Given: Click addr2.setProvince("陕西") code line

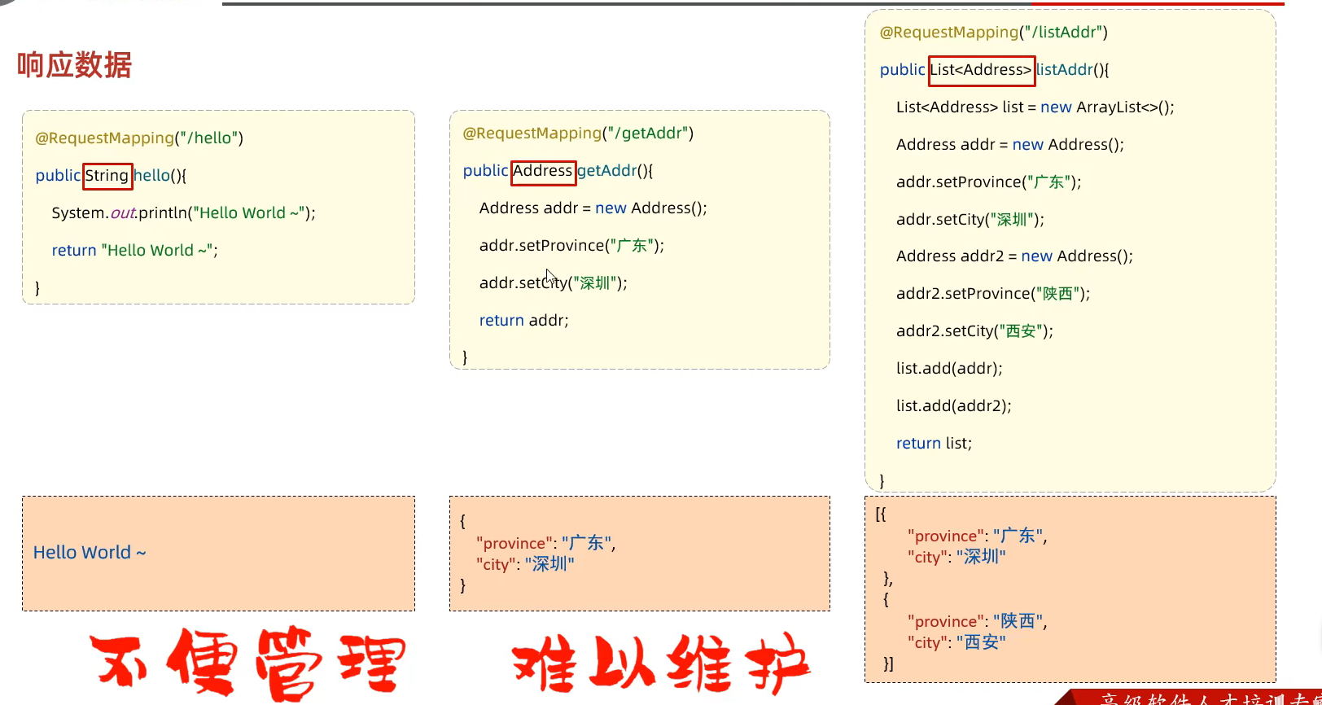Looking at the screenshot, I should [992, 294].
